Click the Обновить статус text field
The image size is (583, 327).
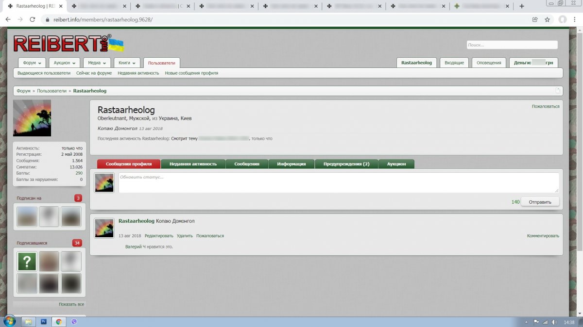pyautogui.click(x=338, y=182)
